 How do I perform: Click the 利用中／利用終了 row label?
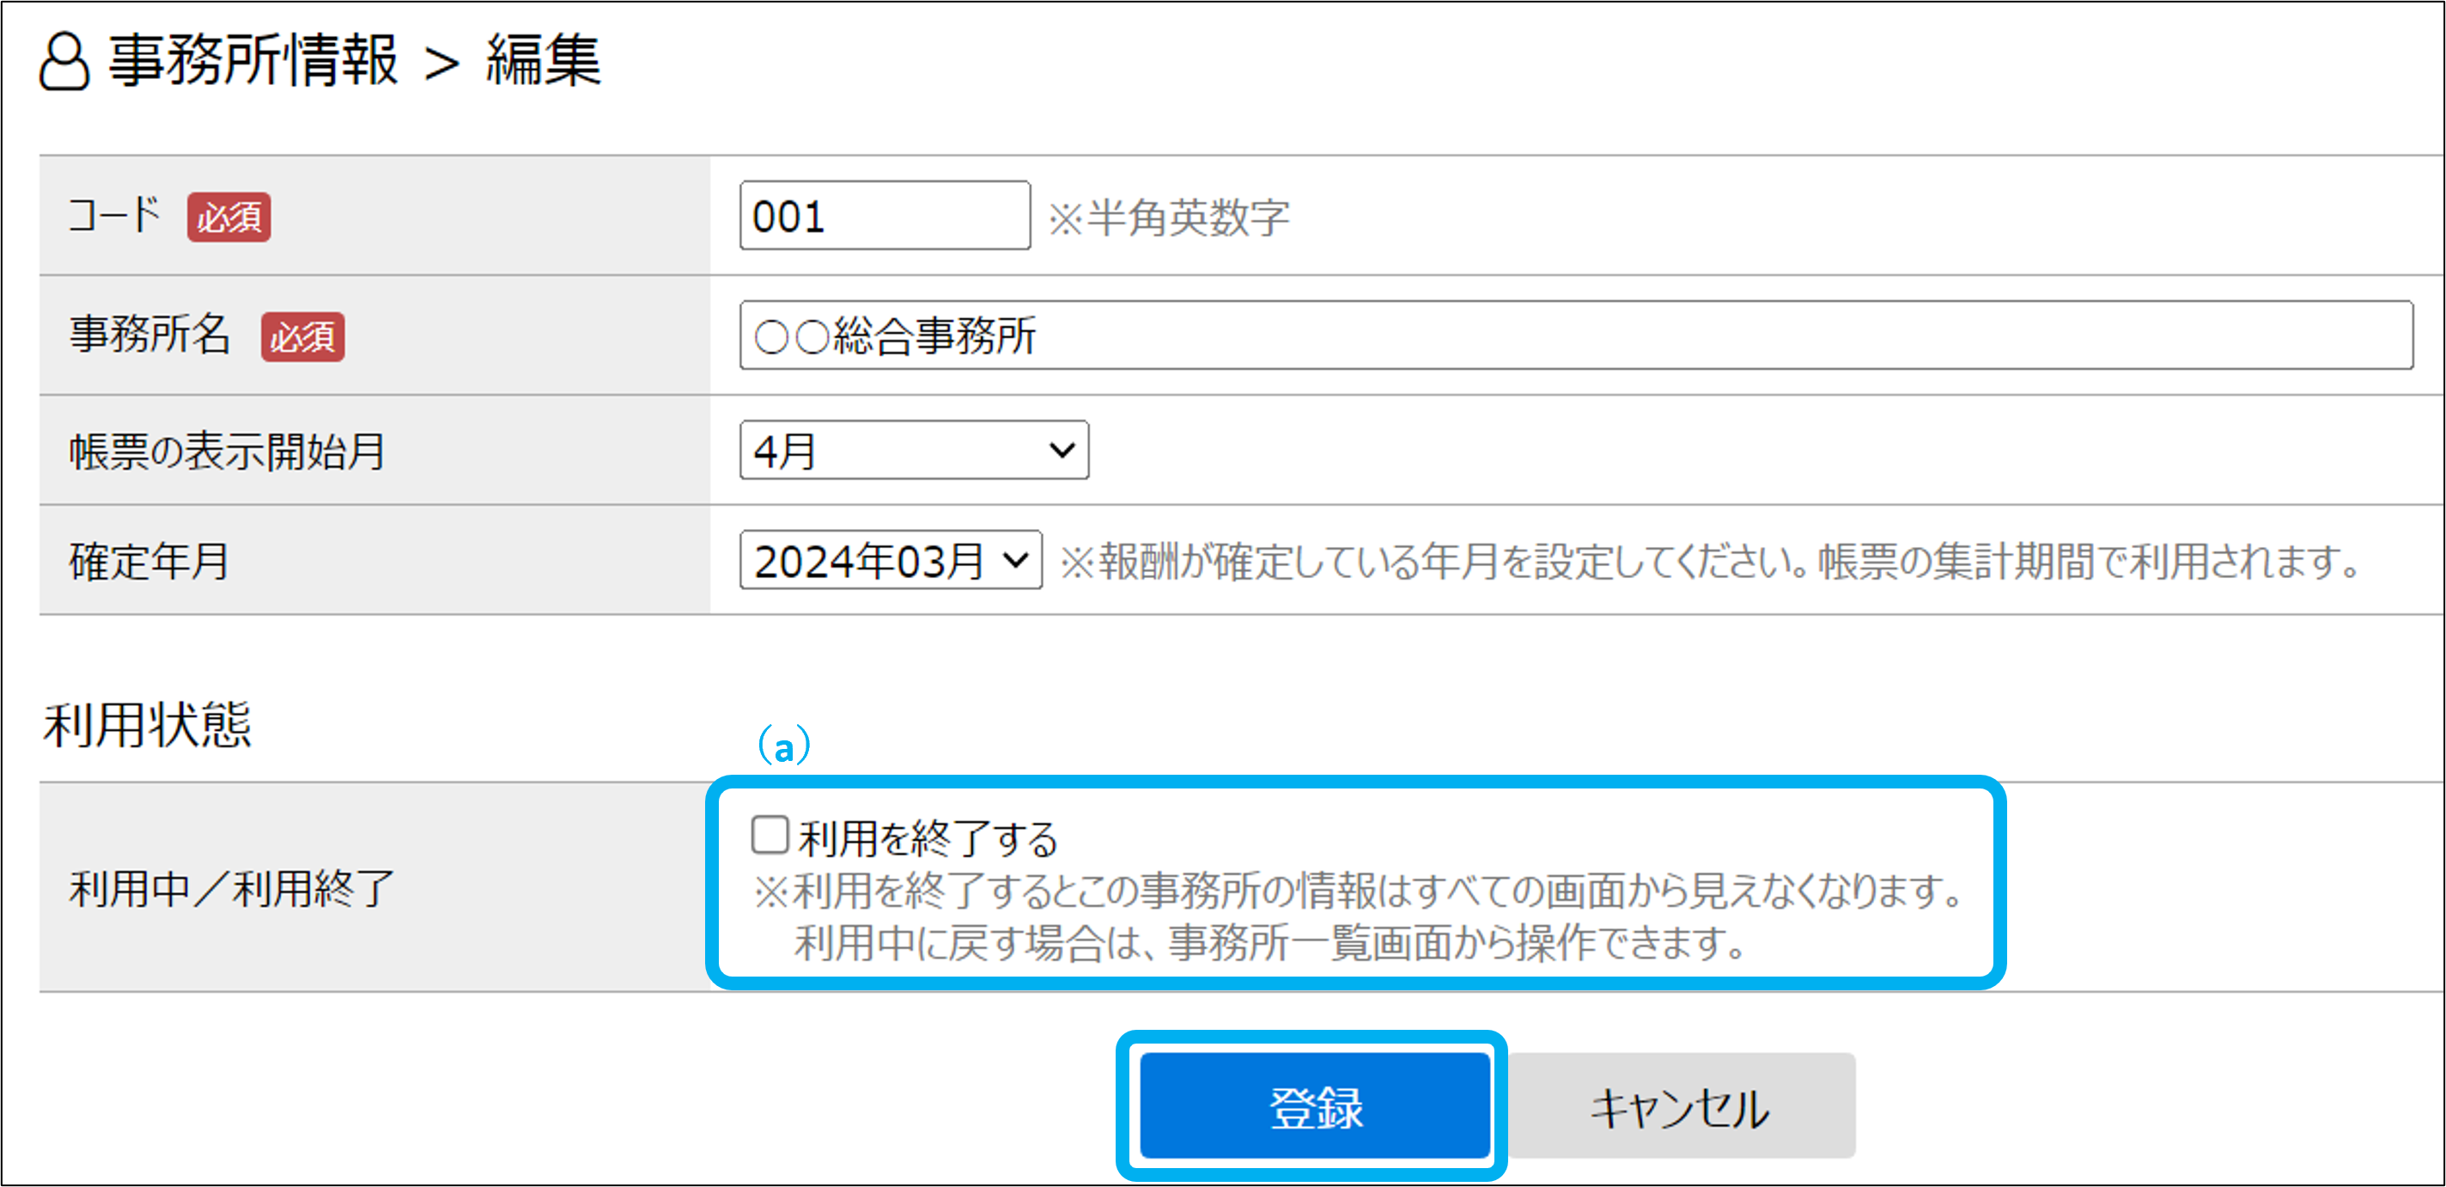[x=231, y=889]
